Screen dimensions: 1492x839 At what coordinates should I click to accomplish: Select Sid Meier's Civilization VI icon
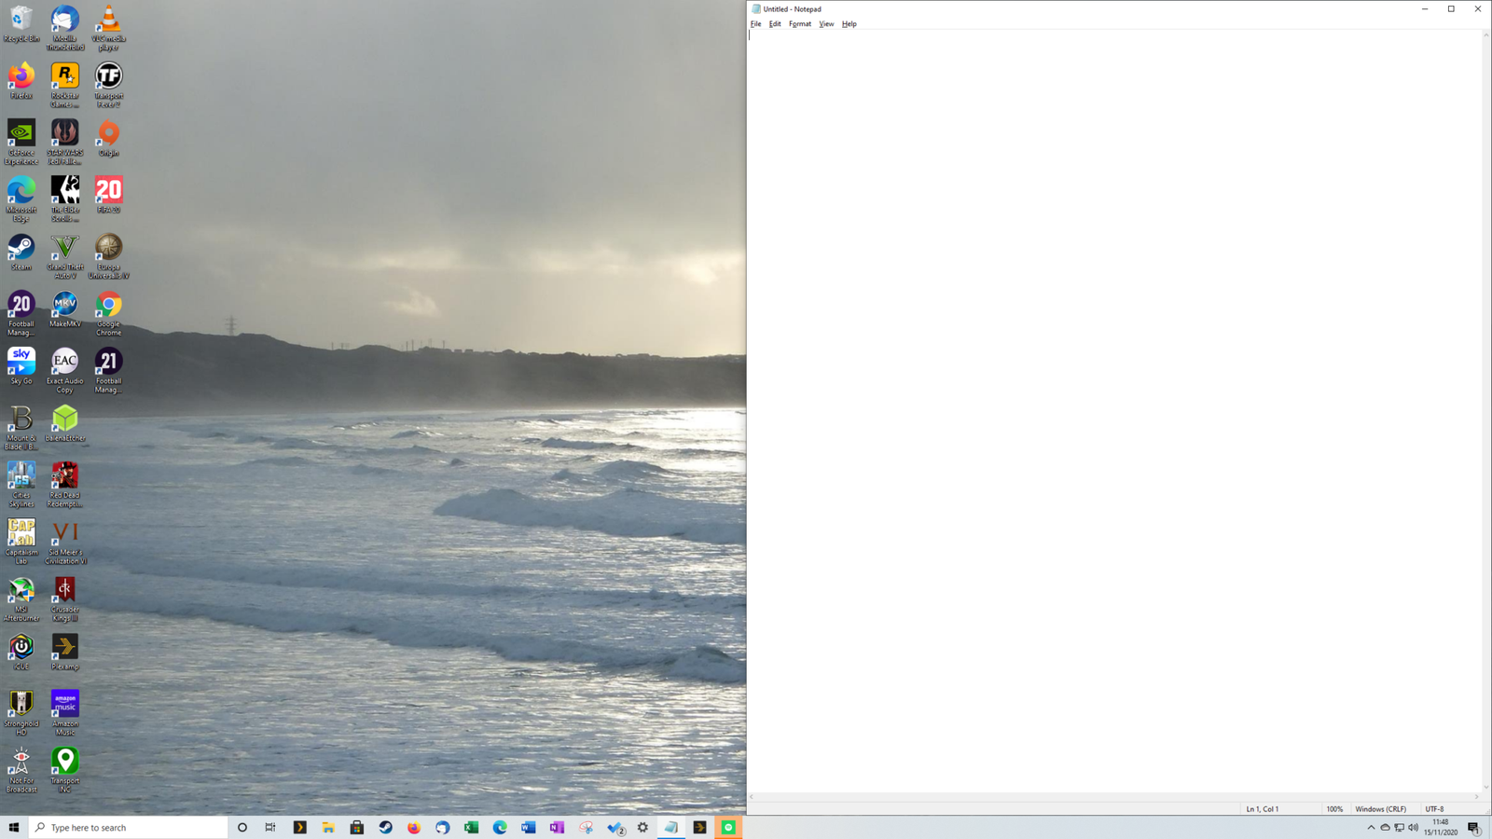[x=64, y=542]
